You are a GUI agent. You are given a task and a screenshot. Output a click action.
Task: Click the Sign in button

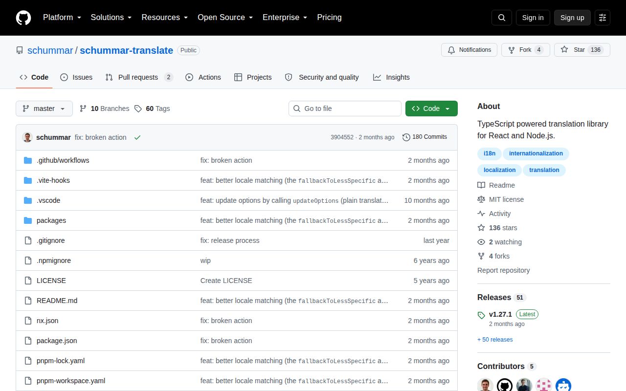pyautogui.click(x=533, y=18)
